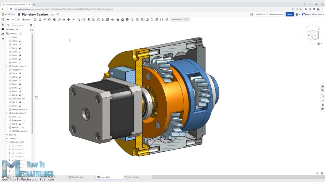Click inside the Filter by name field
The image size is (325, 182).
[x=19, y=25]
